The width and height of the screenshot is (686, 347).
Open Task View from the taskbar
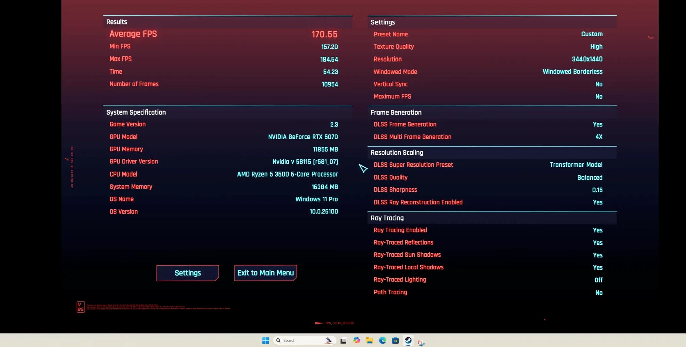(343, 341)
